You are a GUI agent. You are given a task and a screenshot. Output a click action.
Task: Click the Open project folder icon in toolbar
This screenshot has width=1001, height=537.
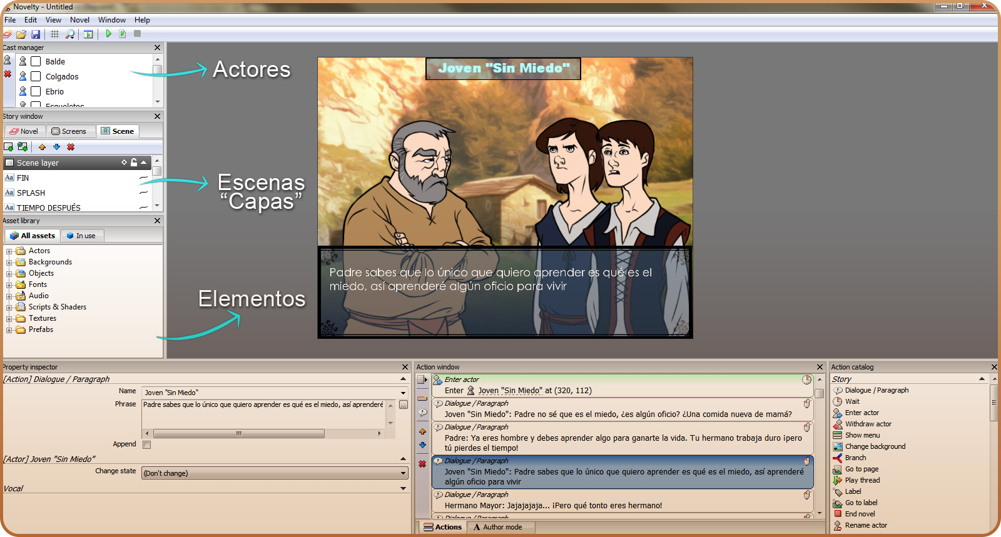21,34
